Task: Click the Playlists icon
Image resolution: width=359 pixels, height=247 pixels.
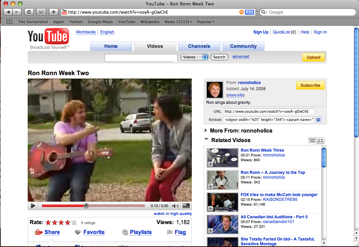Action: point(125,232)
